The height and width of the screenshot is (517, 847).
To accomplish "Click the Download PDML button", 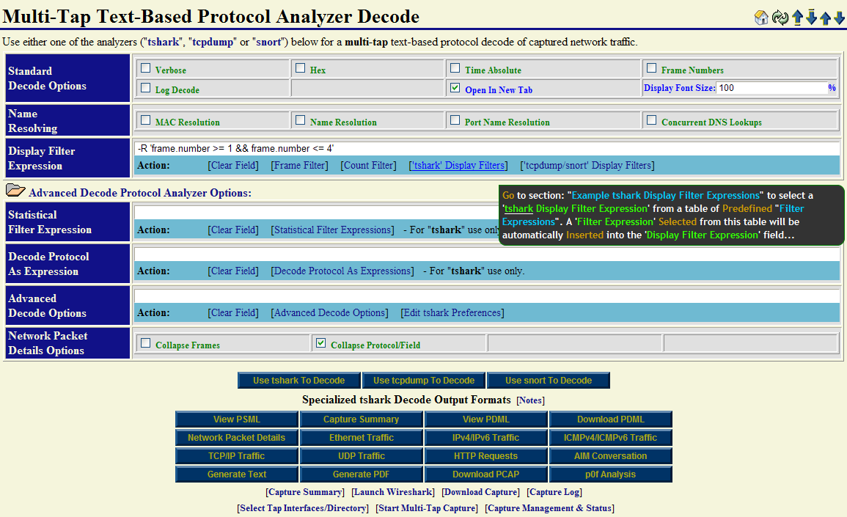I will [610, 419].
